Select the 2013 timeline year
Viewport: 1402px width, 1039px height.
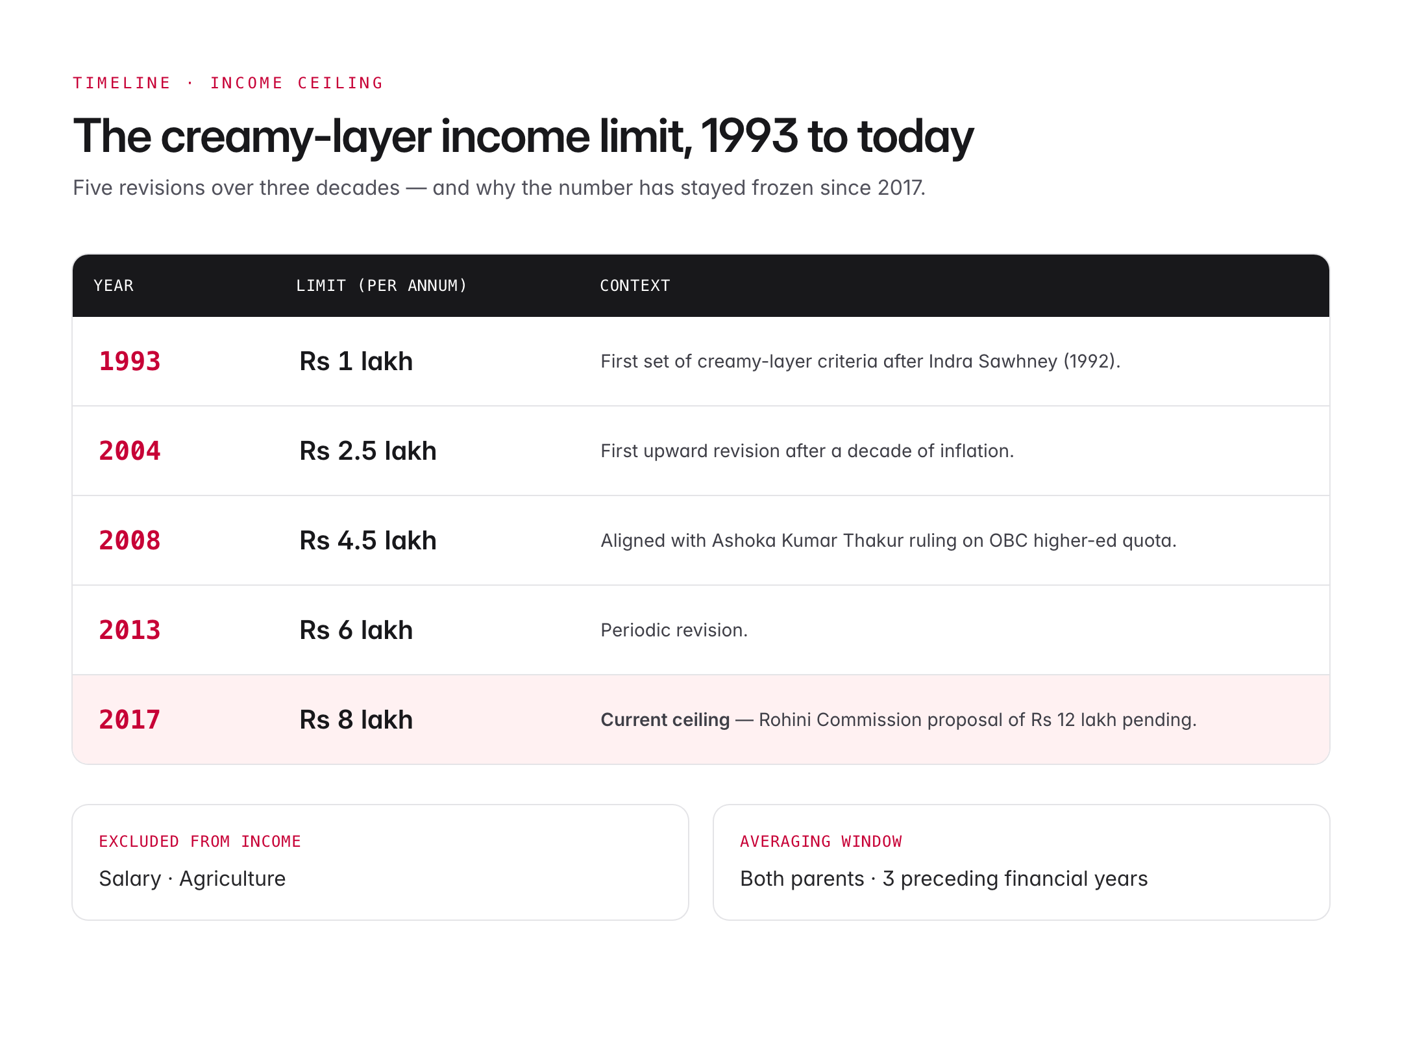pyautogui.click(x=130, y=630)
